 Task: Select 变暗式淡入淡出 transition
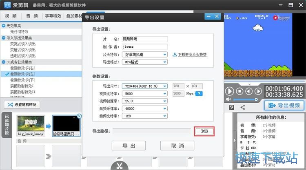tap(23, 50)
